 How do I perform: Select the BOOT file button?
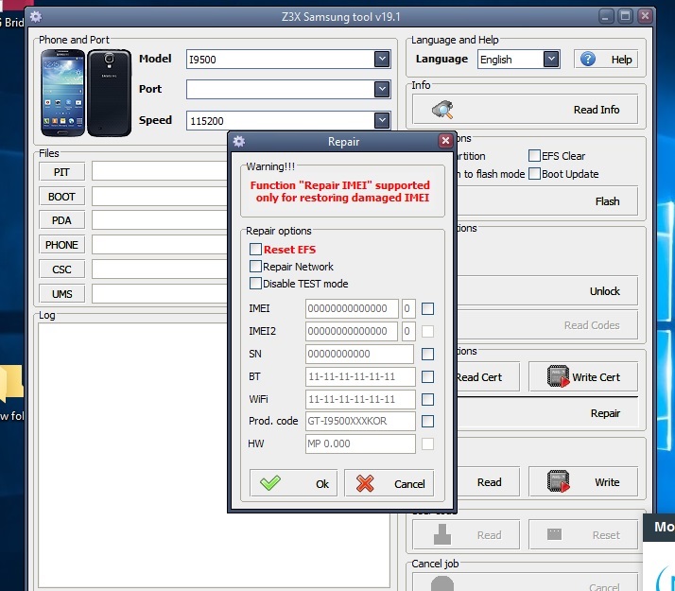(61, 197)
